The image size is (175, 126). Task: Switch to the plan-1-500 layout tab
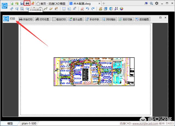[x=29, y=124]
